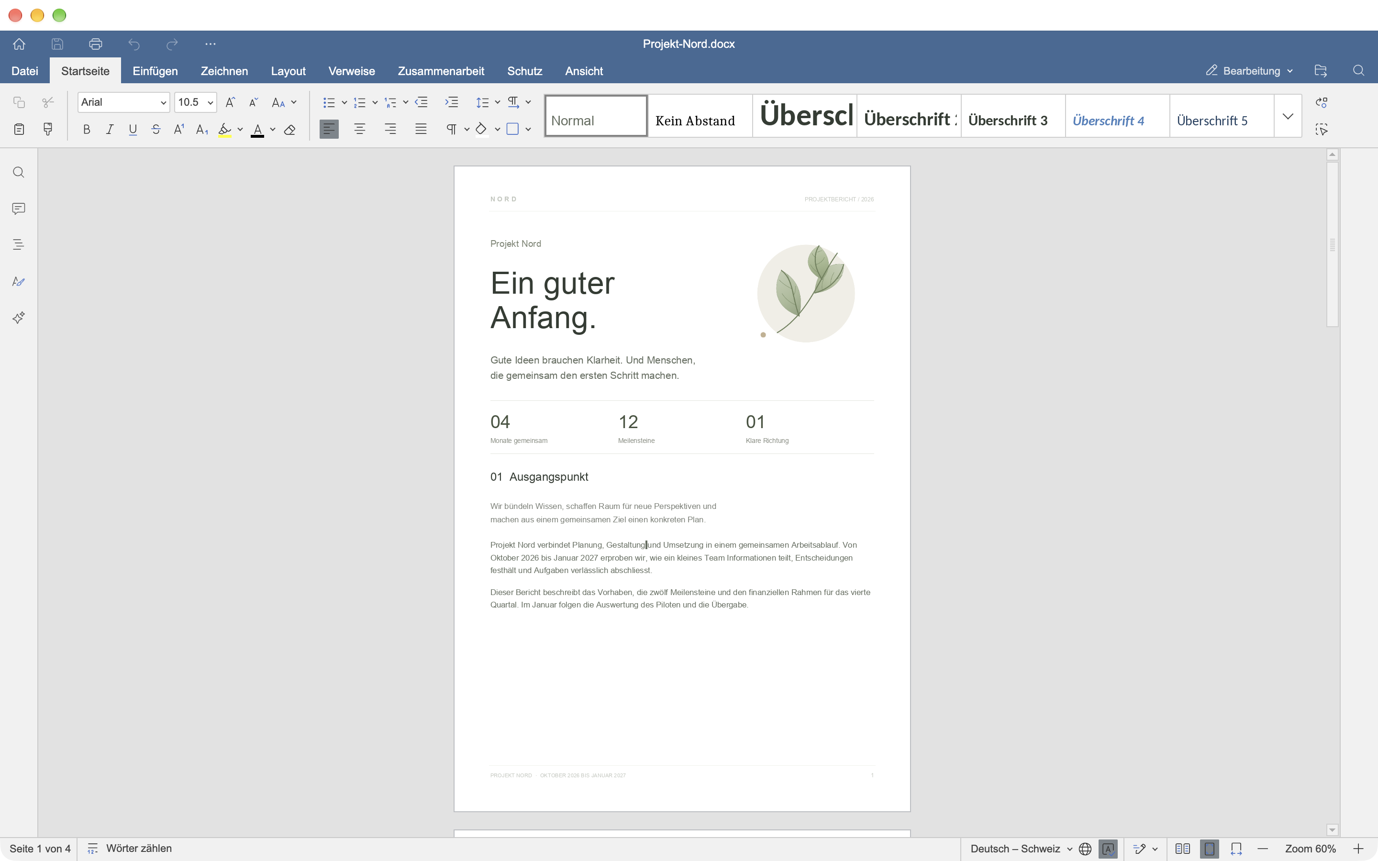
Task: Open the line spacing dropdown arrow
Action: 497,102
